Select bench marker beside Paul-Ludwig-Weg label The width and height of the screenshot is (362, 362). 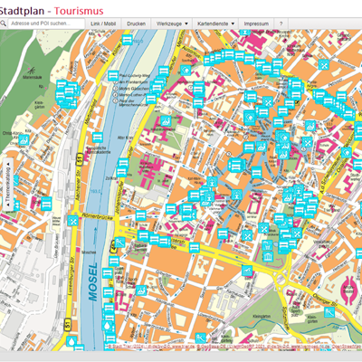point(113,76)
